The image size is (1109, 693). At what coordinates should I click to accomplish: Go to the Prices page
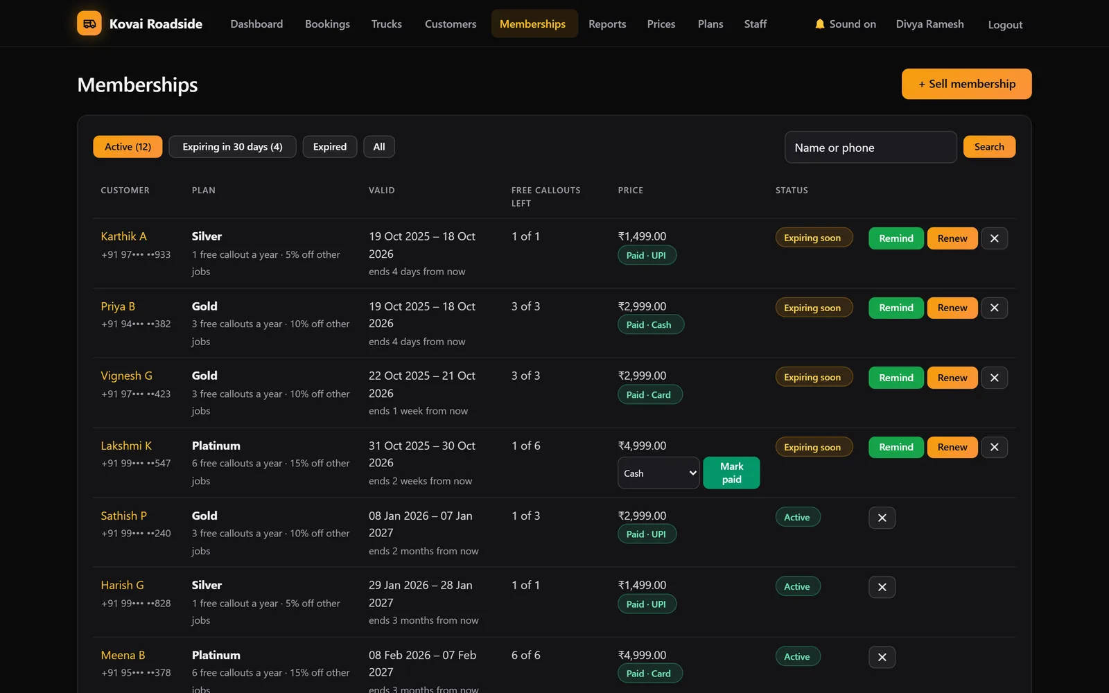[x=661, y=24]
